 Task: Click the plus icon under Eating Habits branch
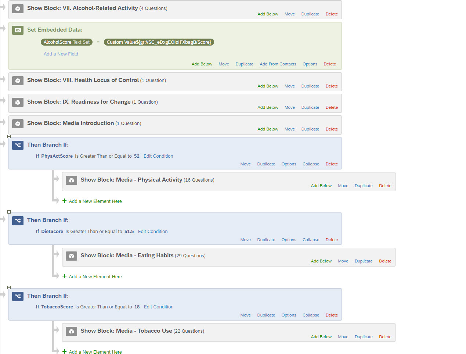click(x=64, y=276)
